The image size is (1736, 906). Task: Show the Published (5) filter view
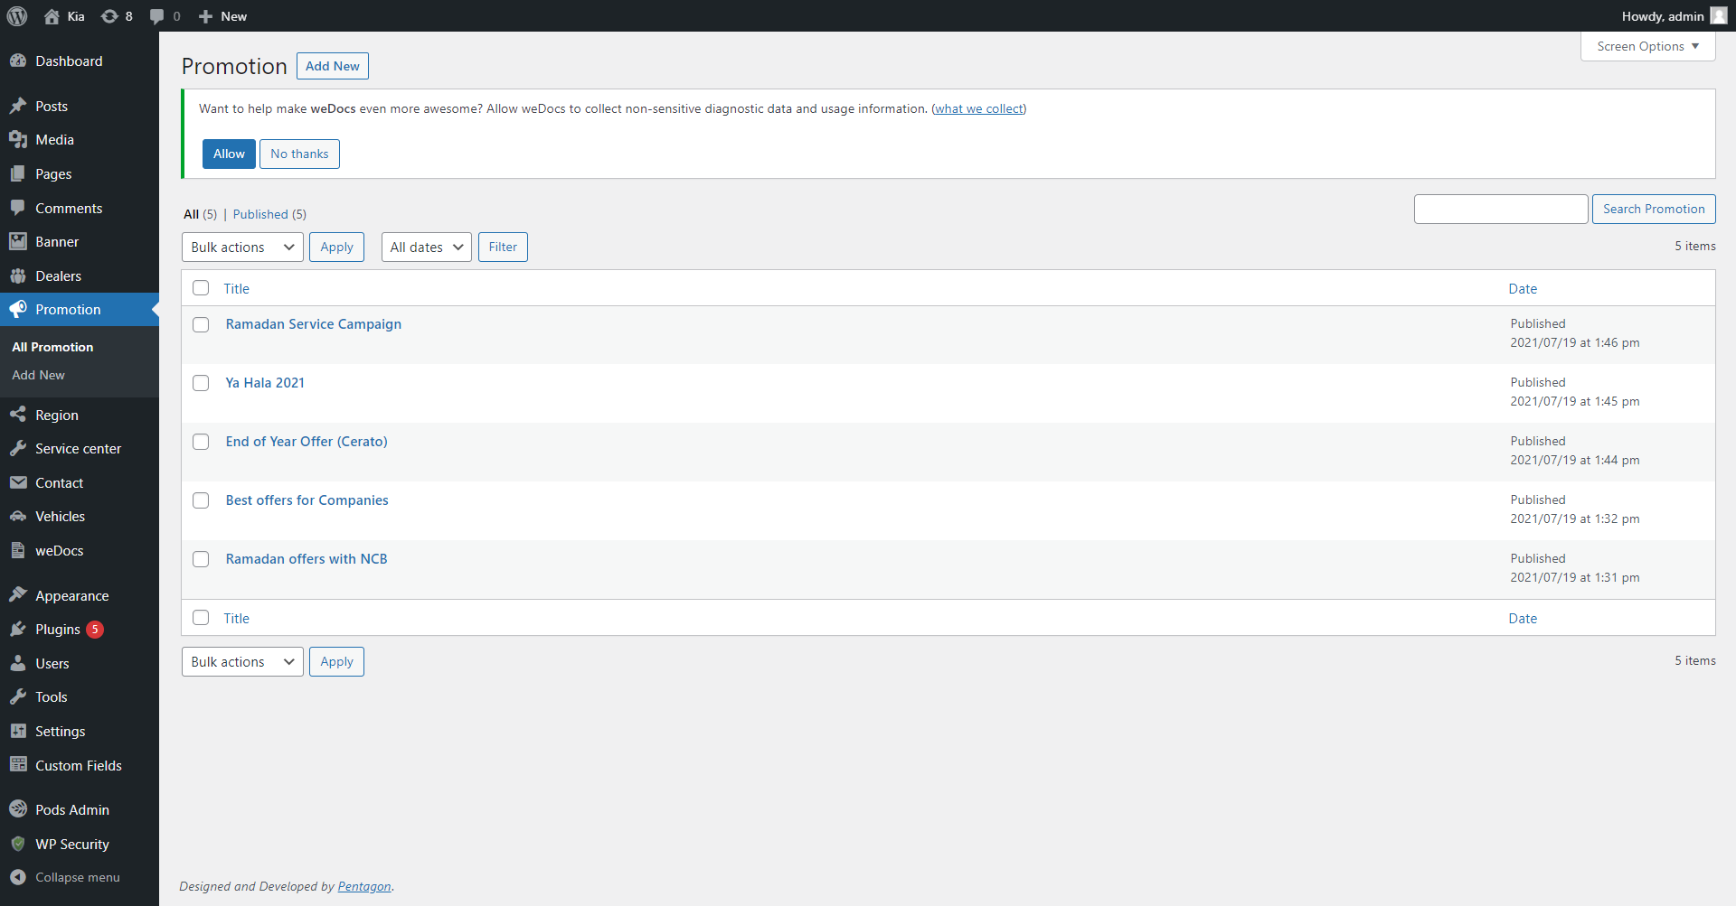269,214
